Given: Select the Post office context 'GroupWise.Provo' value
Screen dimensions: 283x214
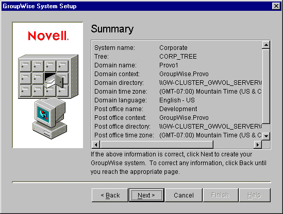Looking at the screenshot, I should (184, 118).
